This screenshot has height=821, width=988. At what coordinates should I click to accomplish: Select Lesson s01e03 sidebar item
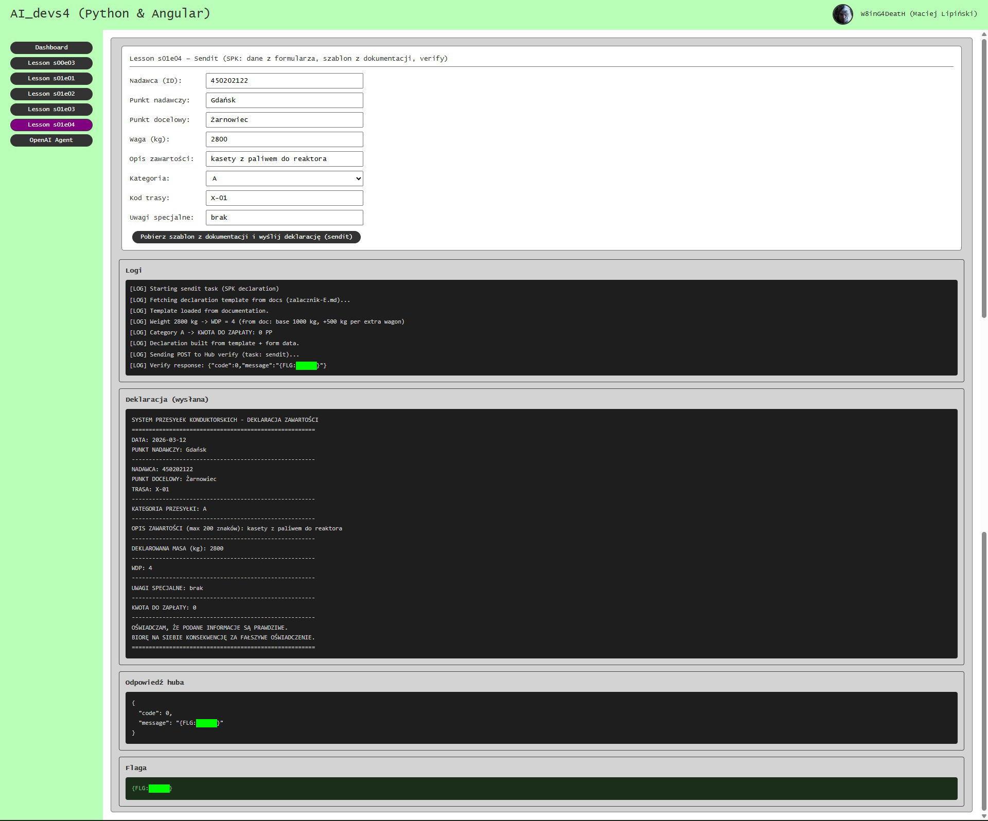point(51,109)
